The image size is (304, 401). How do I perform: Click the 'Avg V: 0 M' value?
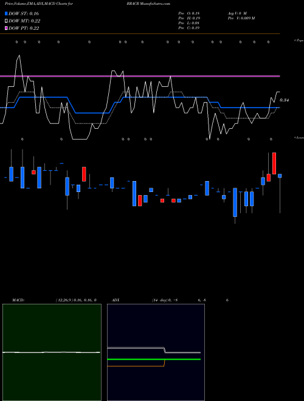point(237,13)
